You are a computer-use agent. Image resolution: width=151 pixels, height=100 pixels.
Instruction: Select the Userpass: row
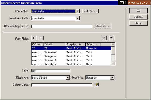pyautogui.click(x=71, y=56)
